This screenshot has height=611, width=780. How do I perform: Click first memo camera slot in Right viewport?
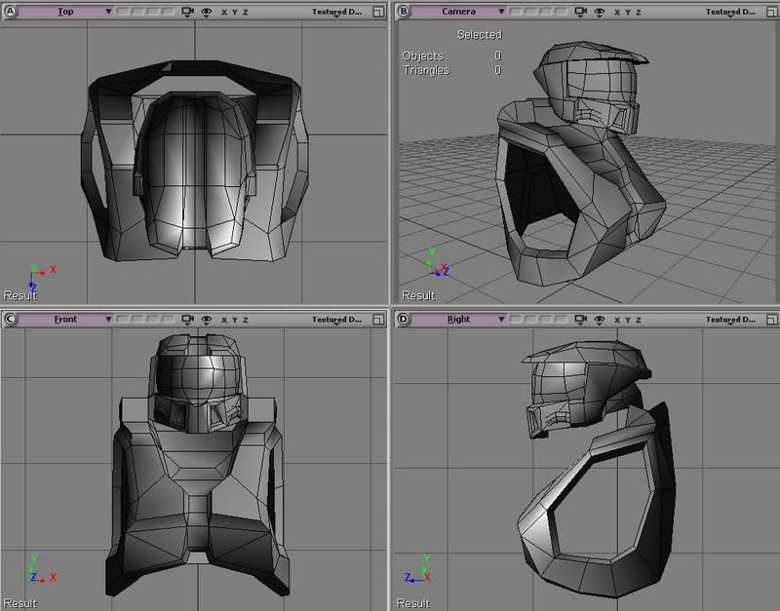[x=516, y=320]
